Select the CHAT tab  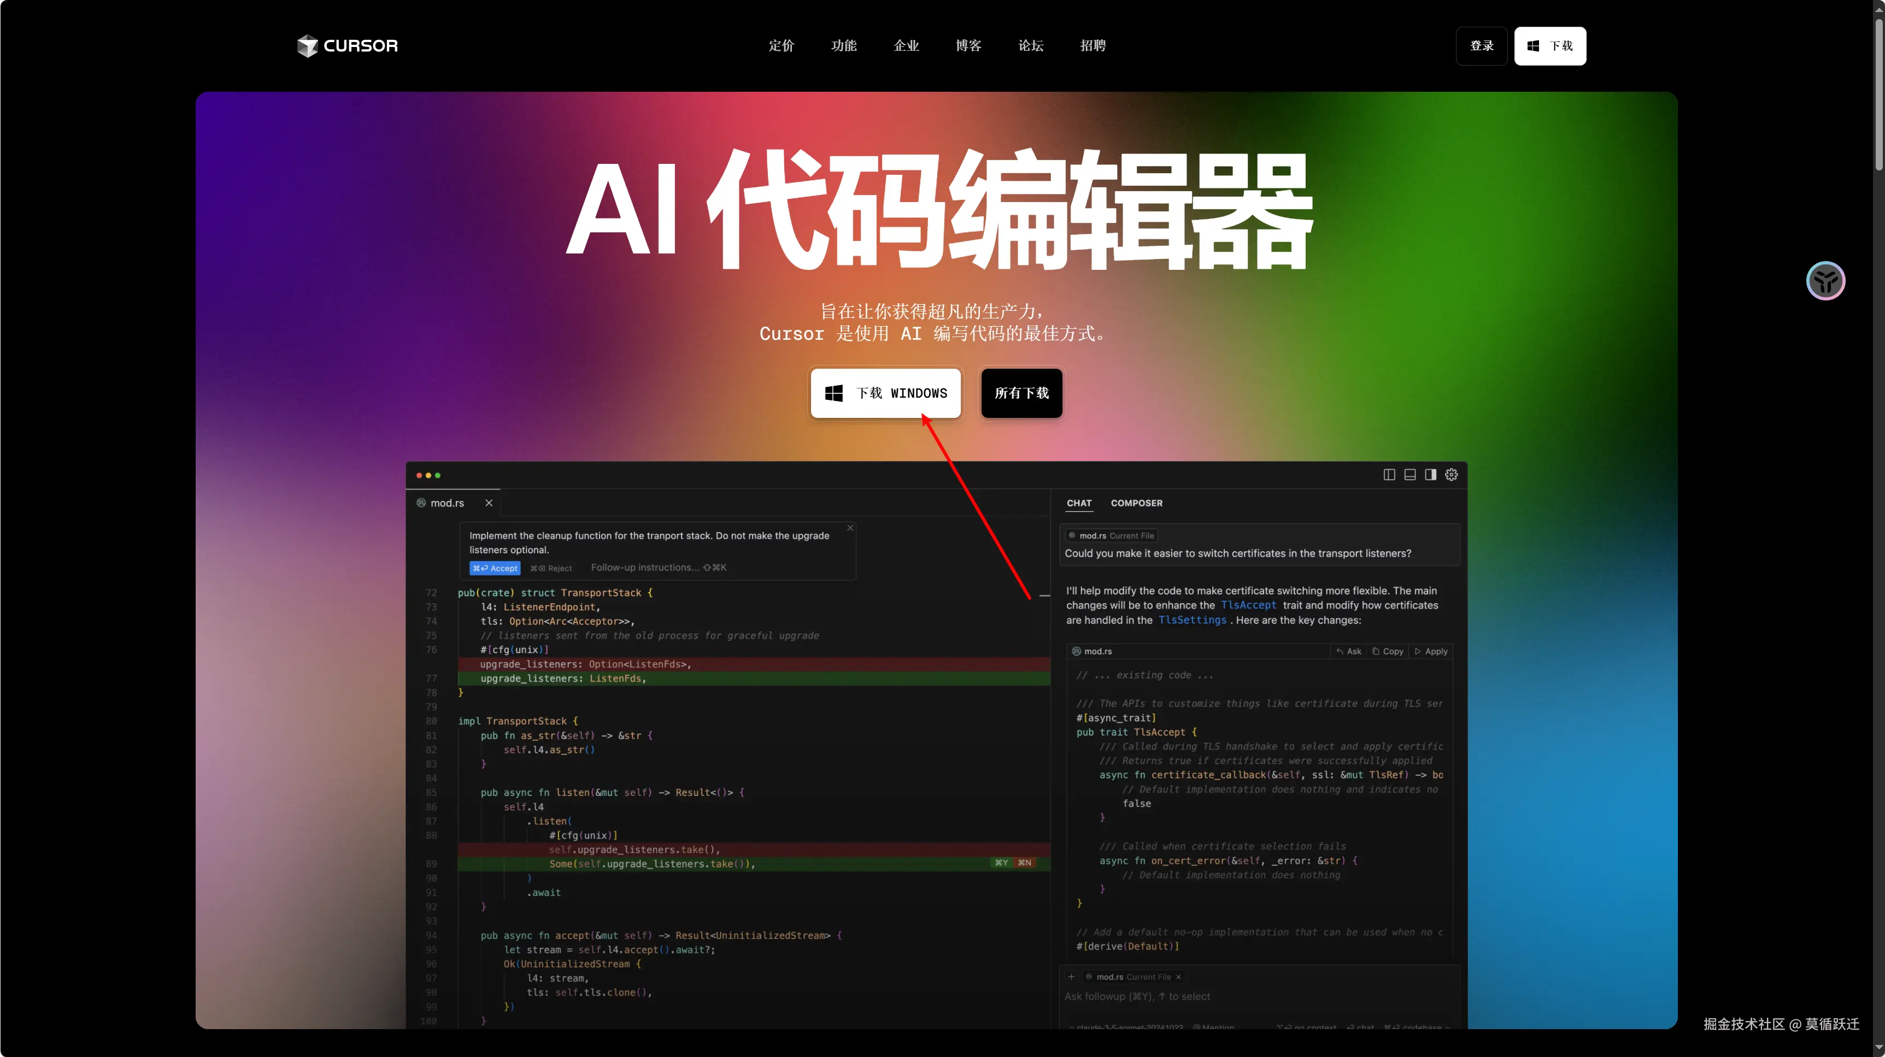point(1079,503)
